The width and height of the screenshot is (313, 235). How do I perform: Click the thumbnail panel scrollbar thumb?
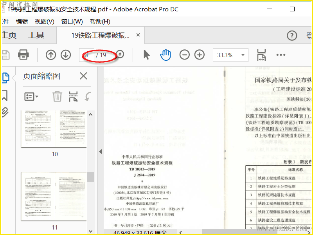point(91,177)
